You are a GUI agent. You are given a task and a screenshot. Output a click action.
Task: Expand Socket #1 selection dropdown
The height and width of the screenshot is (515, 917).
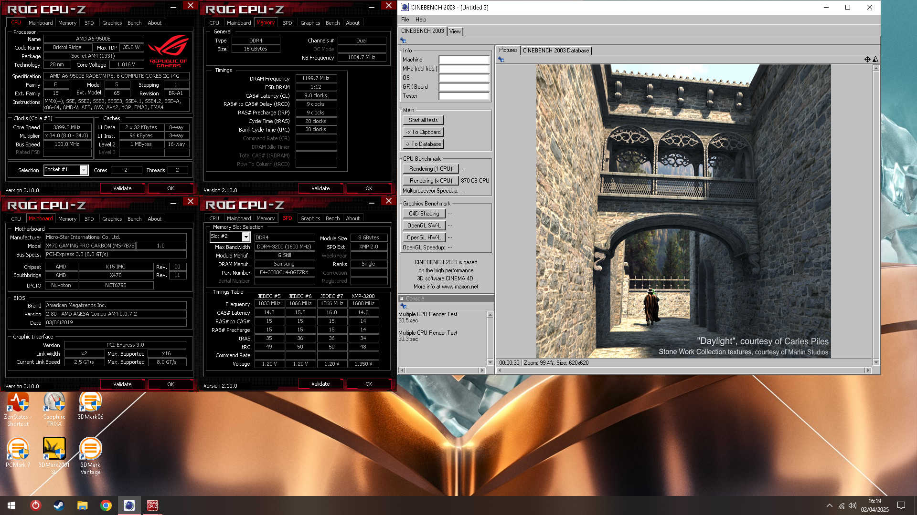84,170
